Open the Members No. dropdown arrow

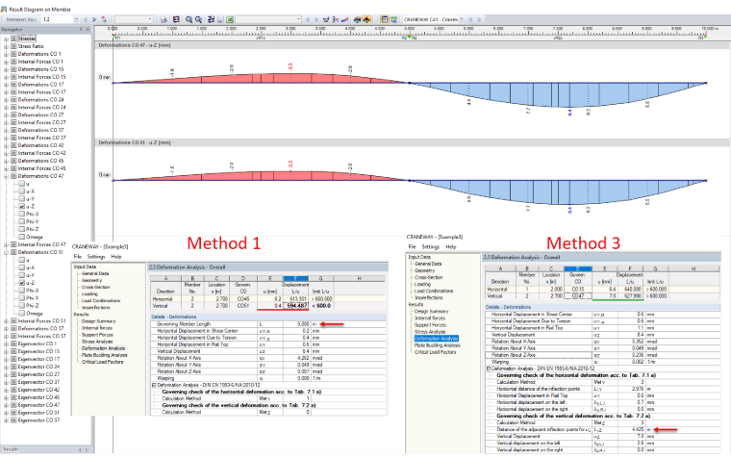click(76, 19)
